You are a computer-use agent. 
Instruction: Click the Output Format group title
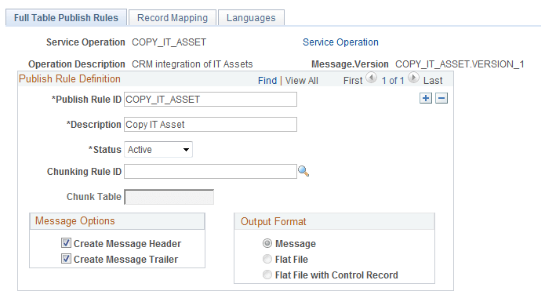click(273, 222)
